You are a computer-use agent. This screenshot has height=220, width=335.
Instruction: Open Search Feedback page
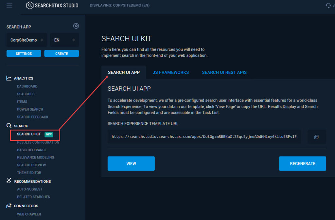[x=33, y=117]
